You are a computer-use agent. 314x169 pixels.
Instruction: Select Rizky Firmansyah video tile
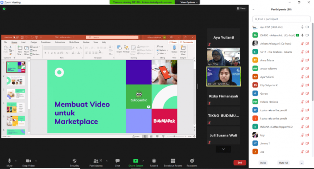[224, 96]
